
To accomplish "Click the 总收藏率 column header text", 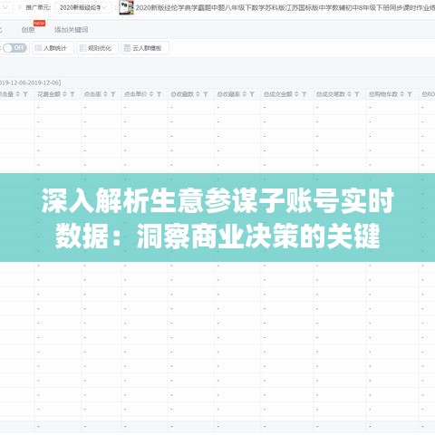I will click(x=228, y=94).
